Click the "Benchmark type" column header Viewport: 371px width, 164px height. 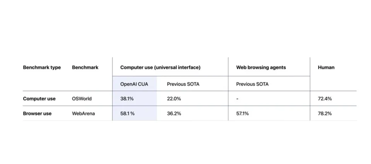pyautogui.click(x=42, y=67)
